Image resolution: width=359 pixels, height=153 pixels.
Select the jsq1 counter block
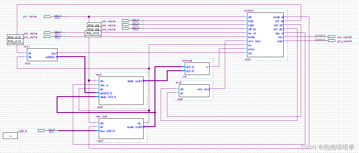(x=42, y=55)
